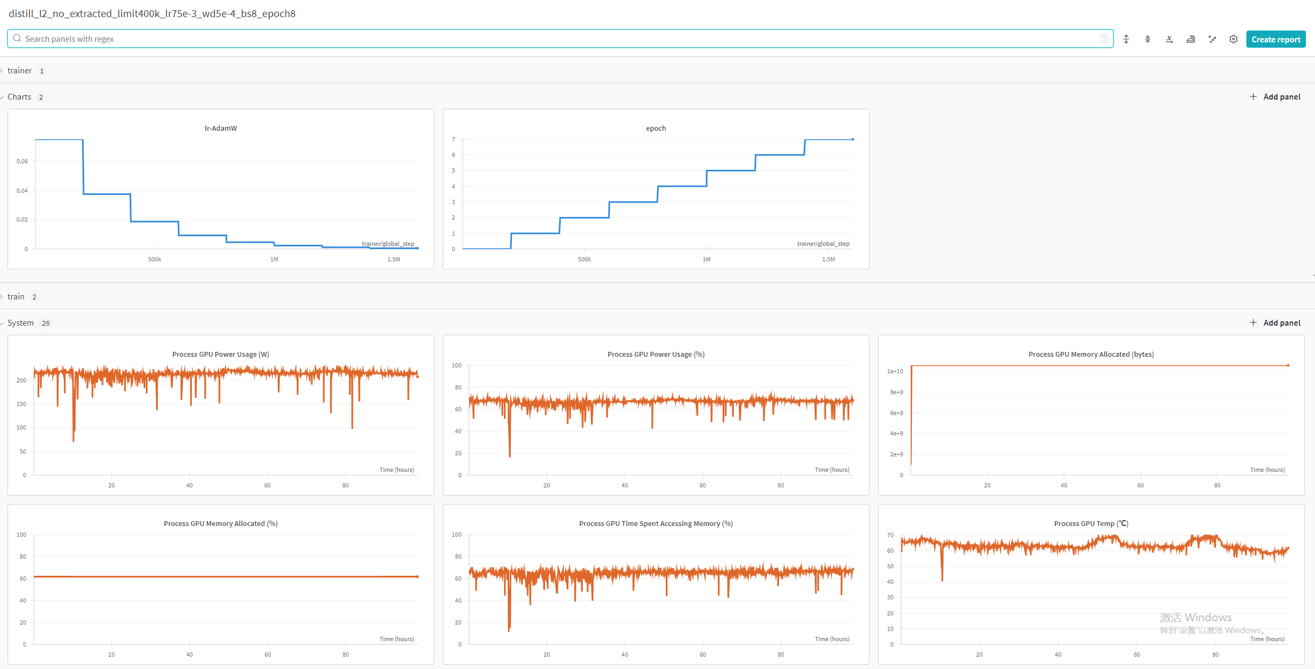Select Process GPU Time Spent Accessing Memory chart
Screen dimensions: 1315x669
pos(656,584)
